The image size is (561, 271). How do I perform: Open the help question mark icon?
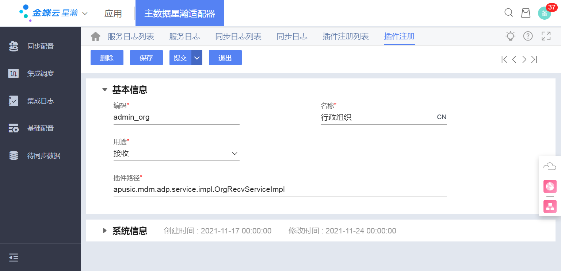pyautogui.click(x=528, y=36)
